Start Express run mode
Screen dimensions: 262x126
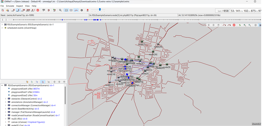tap(28, 10)
